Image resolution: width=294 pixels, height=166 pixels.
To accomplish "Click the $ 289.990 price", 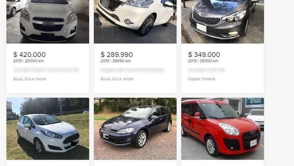I will click(117, 55).
